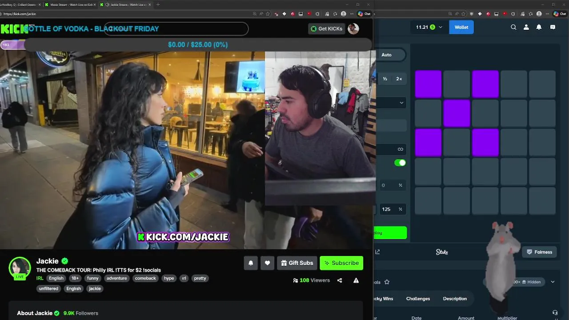Click the kick.com/jackie address bar
The height and width of the screenshot is (320, 569).
pyautogui.click(x=124, y=14)
